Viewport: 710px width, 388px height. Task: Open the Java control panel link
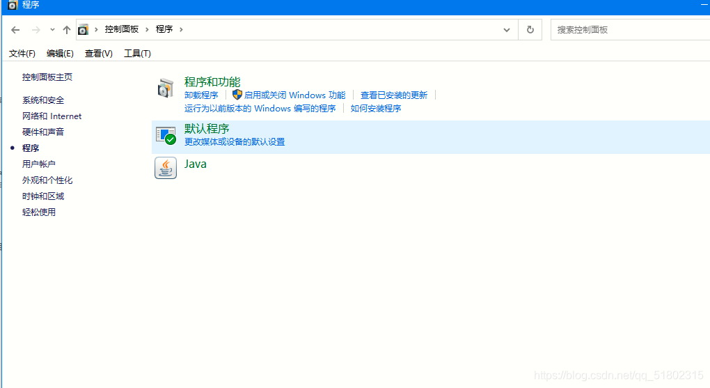(195, 164)
